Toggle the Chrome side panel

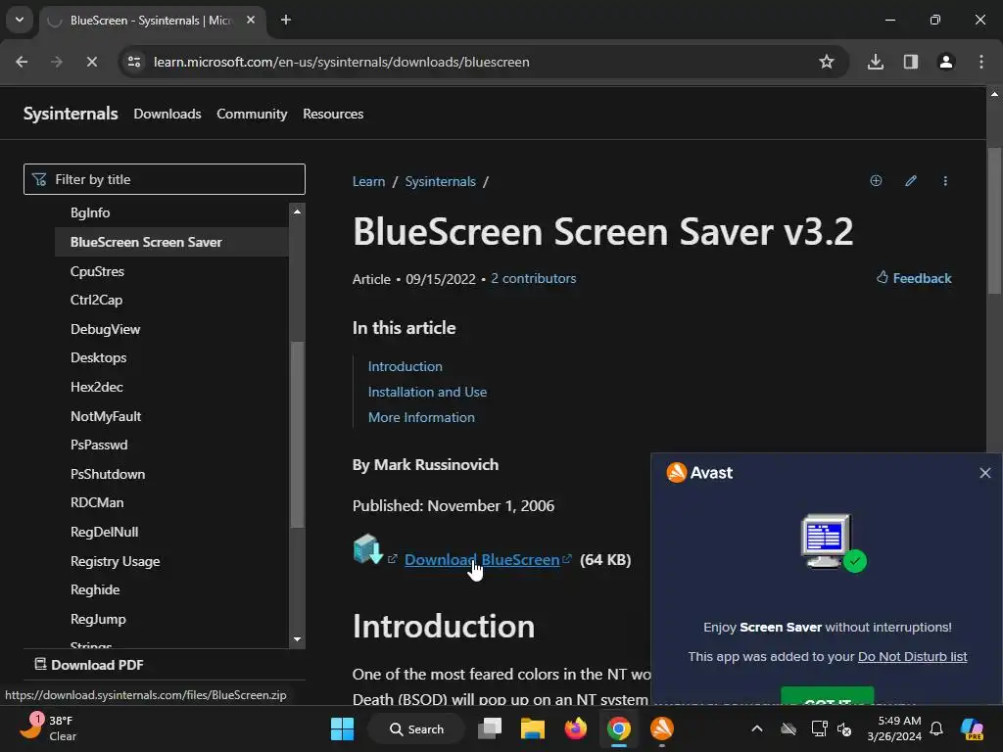pos(910,62)
